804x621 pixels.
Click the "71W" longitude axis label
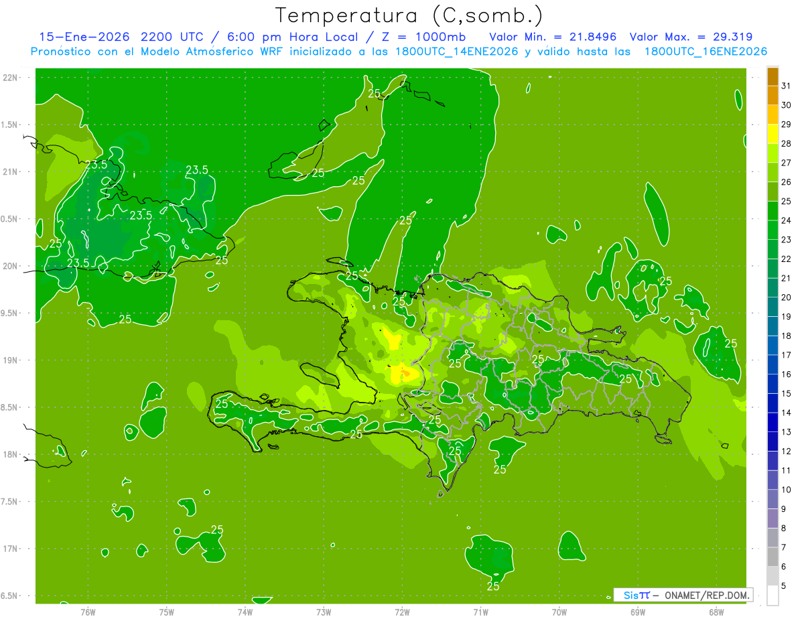click(x=480, y=612)
